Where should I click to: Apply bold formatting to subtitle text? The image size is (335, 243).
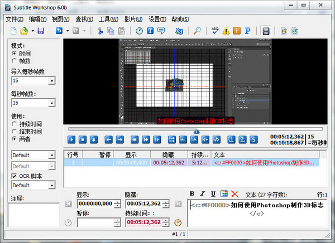tap(192, 193)
